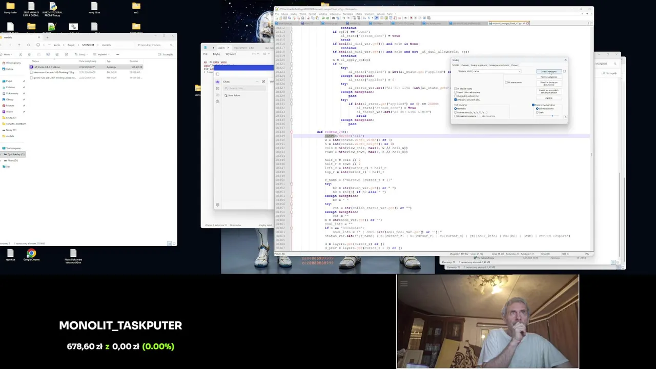Open the Wtyczki menu in Notepad++

tap(380, 14)
